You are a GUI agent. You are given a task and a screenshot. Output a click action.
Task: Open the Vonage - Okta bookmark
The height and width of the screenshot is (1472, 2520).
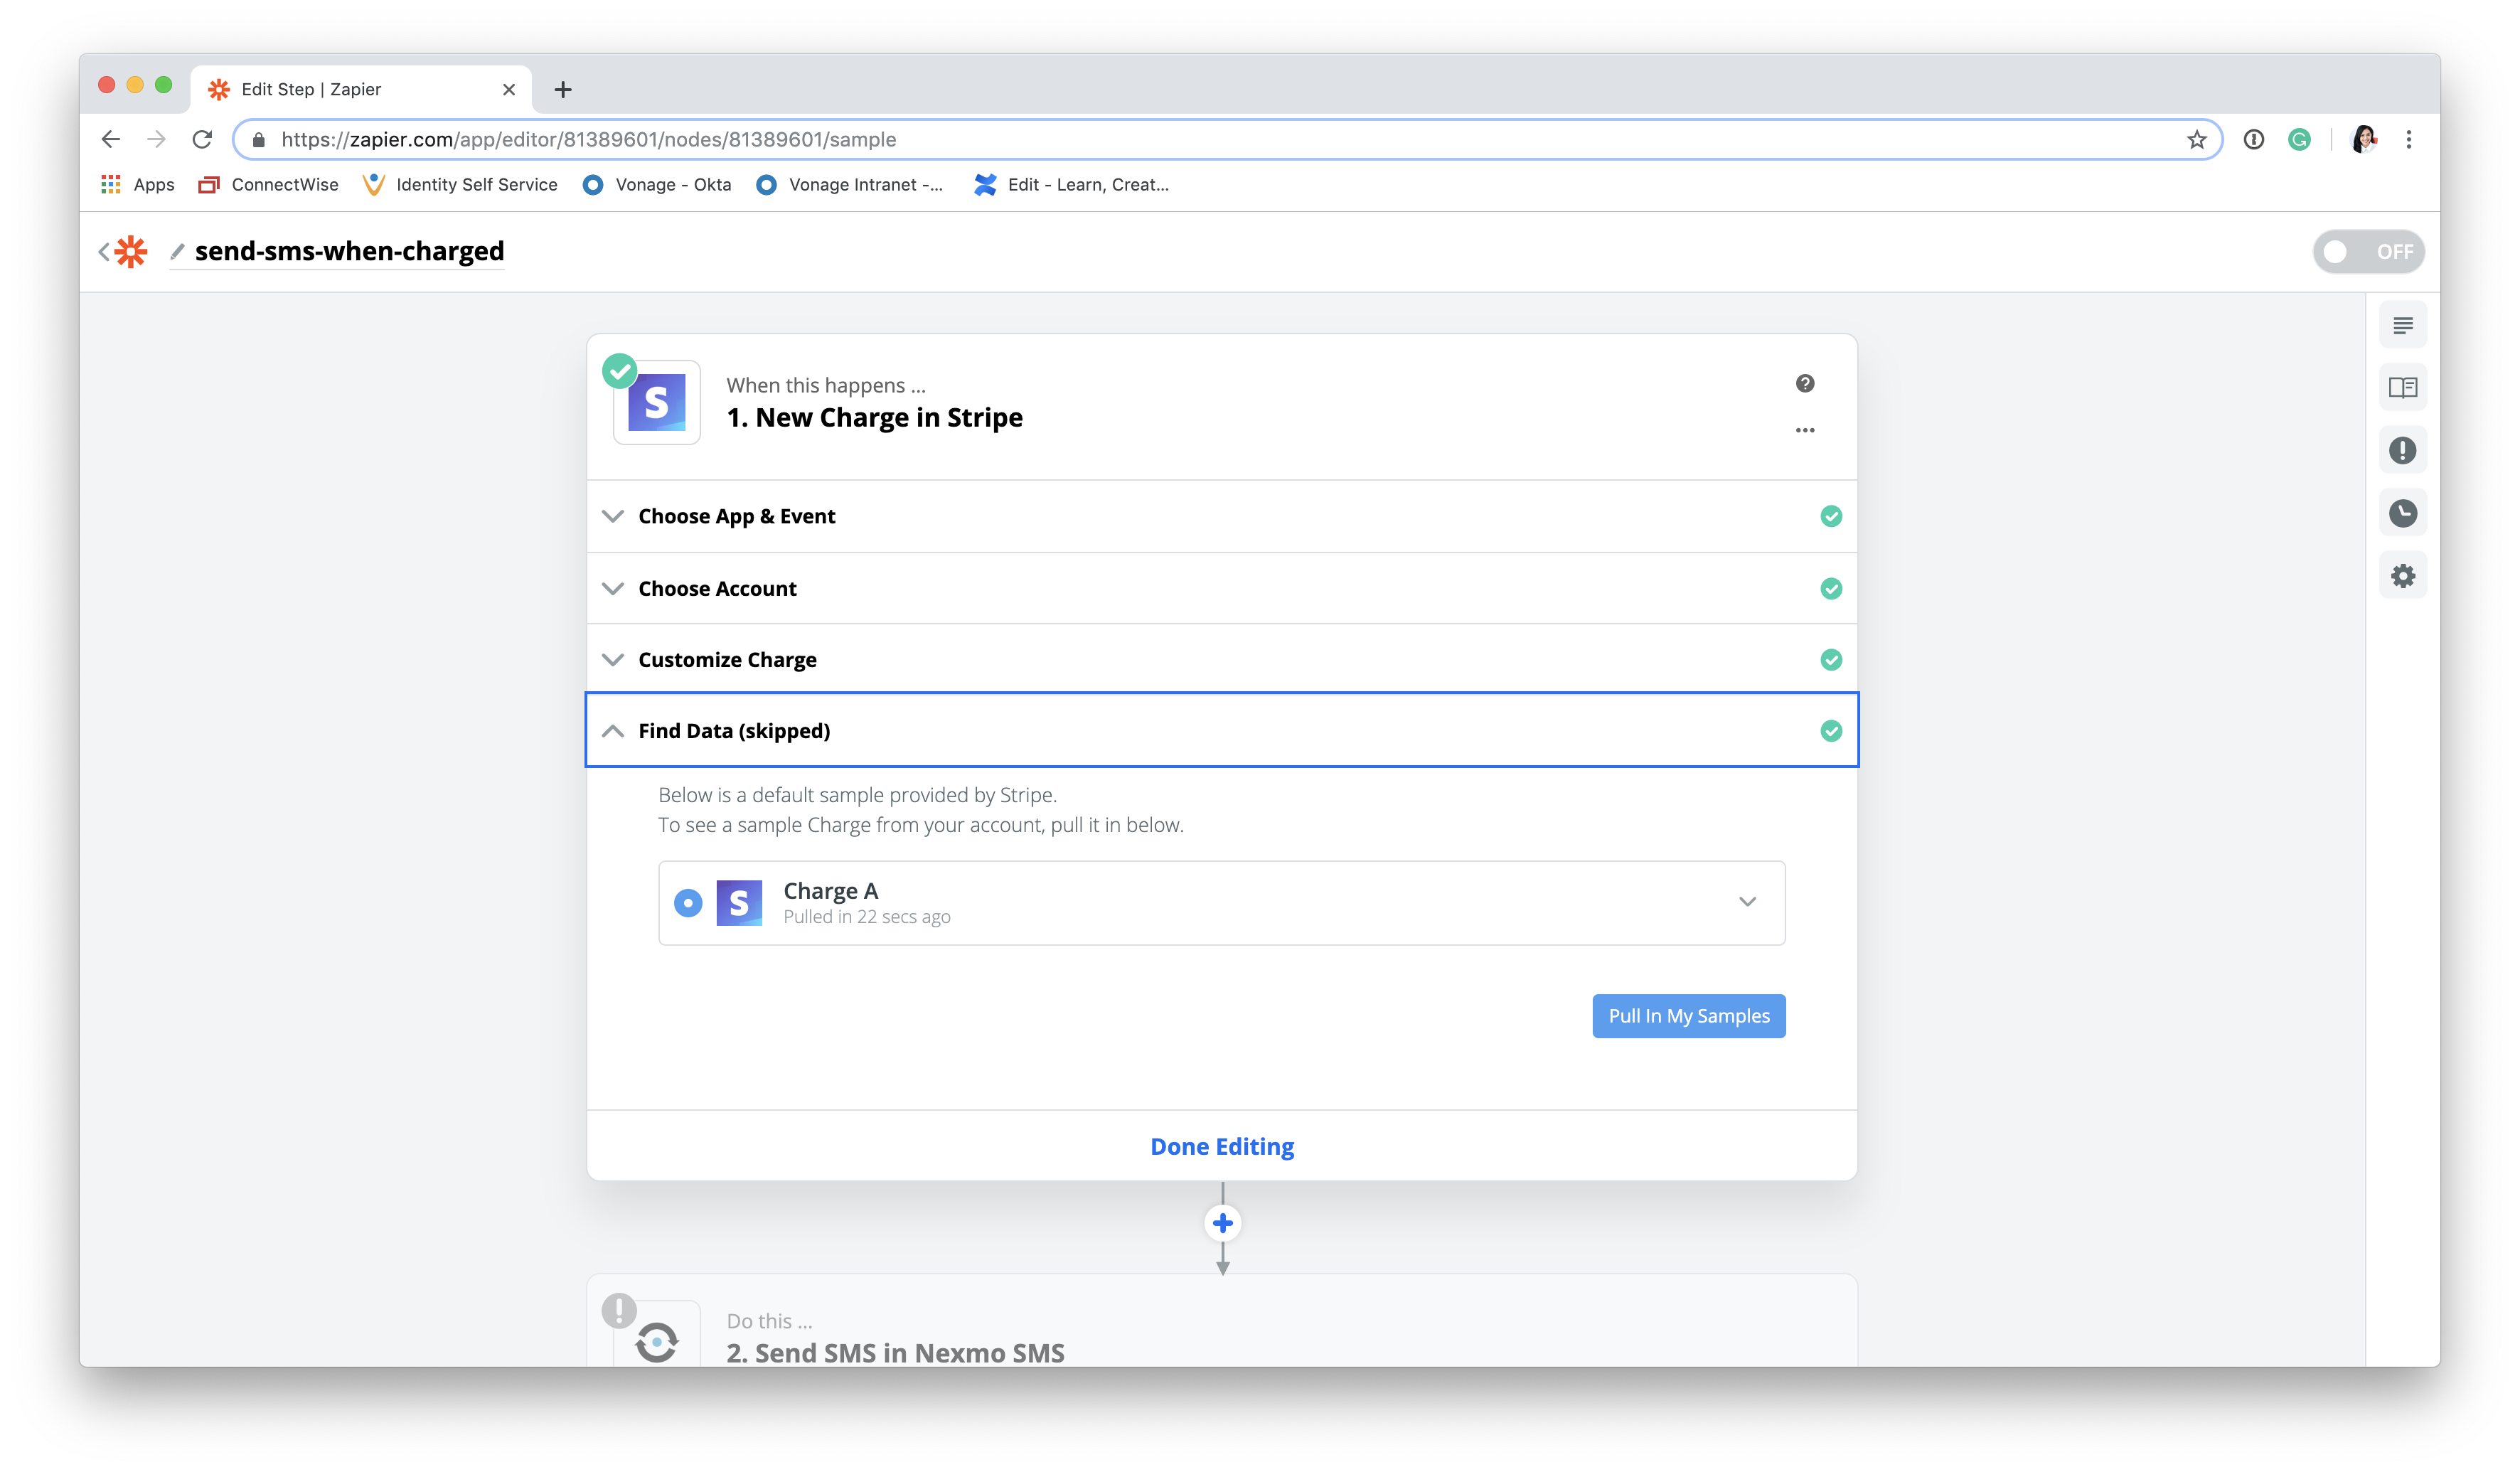(x=657, y=184)
